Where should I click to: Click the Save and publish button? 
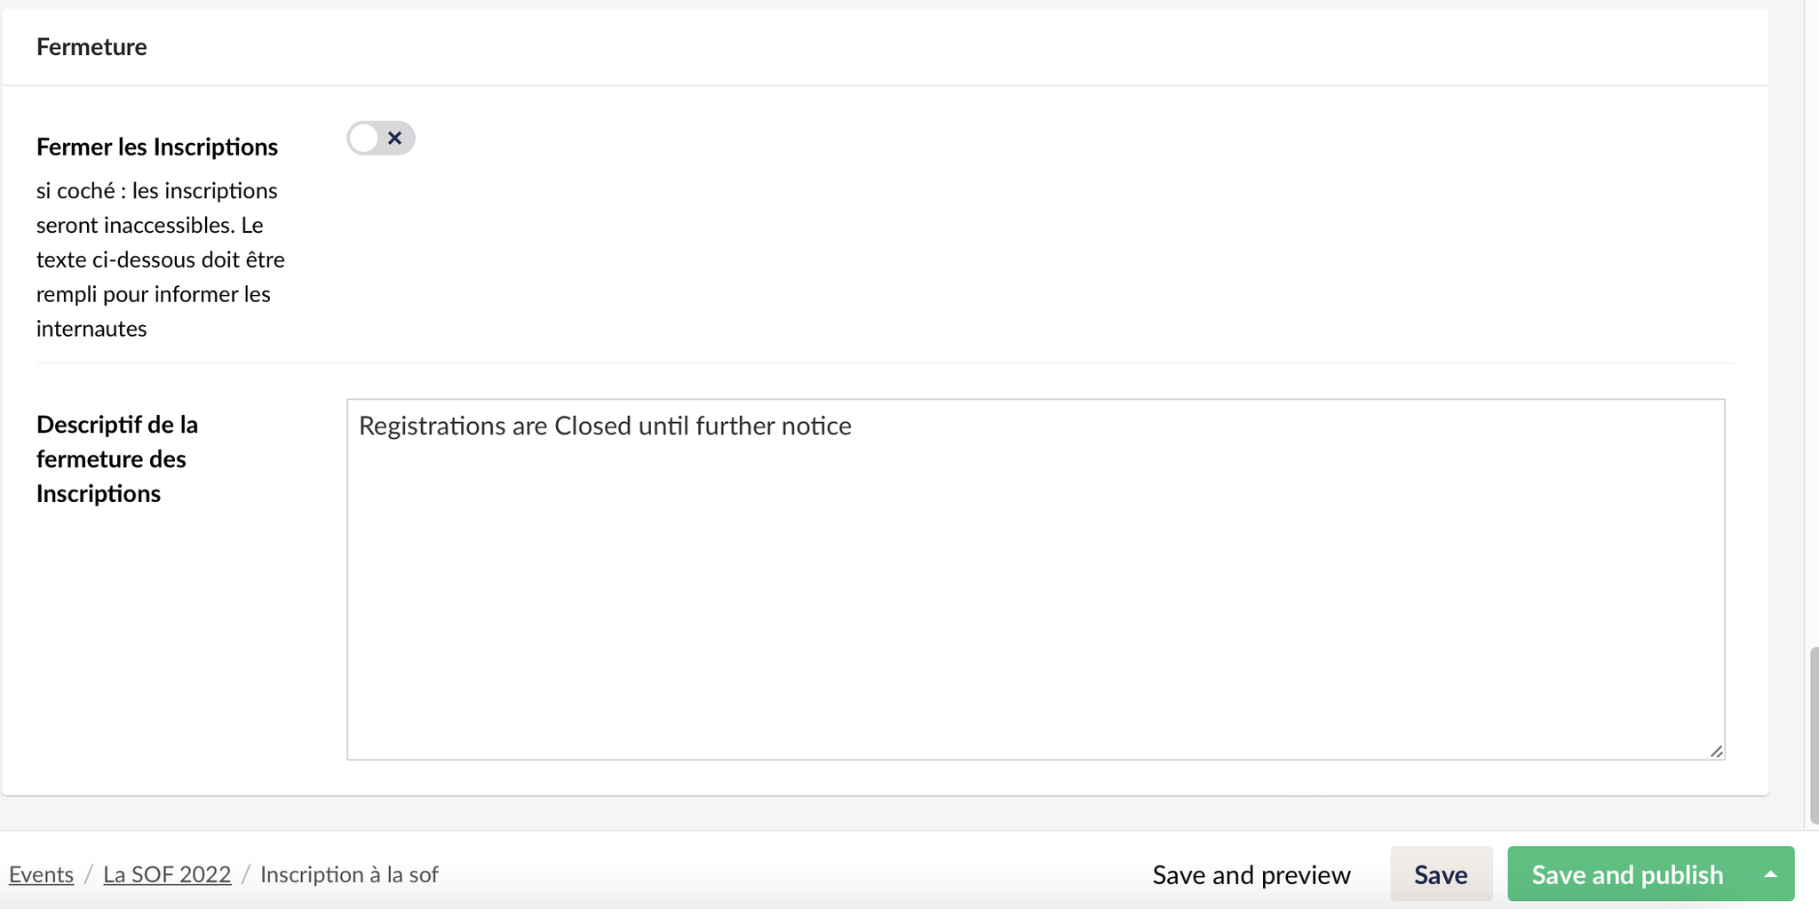(x=1627, y=874)
